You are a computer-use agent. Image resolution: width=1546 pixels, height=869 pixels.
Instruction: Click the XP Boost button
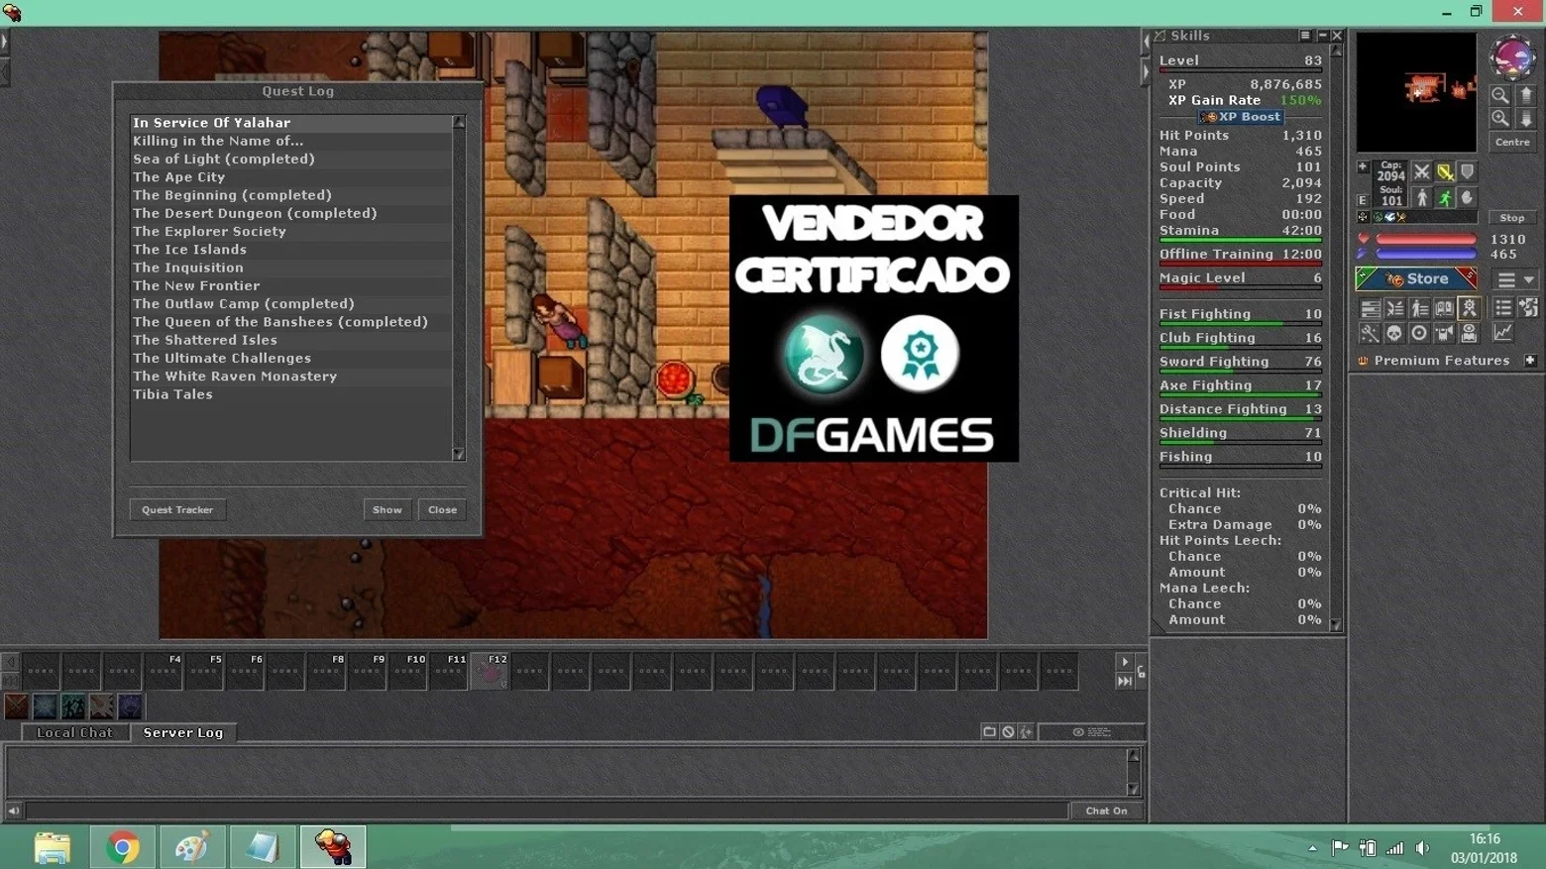1241,117
